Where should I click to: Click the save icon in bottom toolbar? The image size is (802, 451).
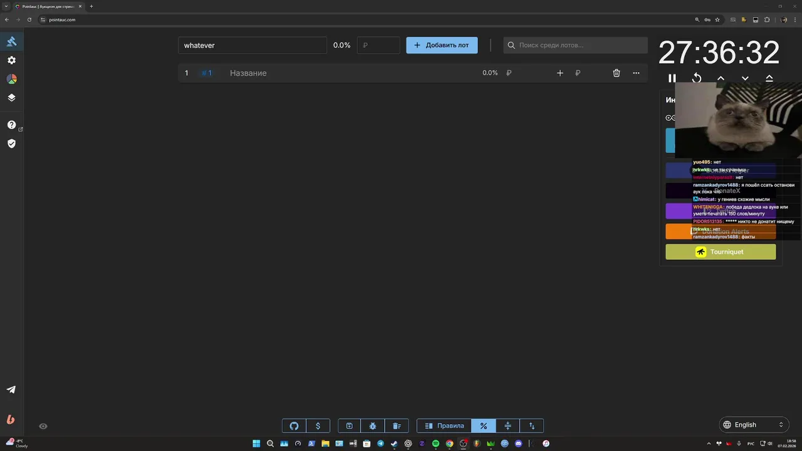click(x=349, y=426)
